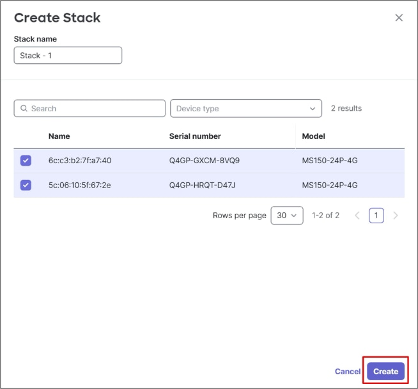Click the Create button
The width and height of the screenshot is (418, 389).
pos(385,371)
